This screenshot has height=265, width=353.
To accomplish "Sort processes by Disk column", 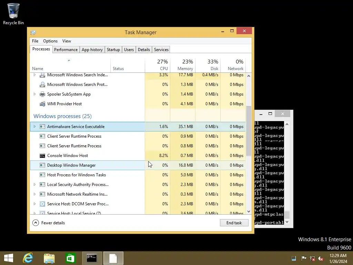I will click(208, 65).
